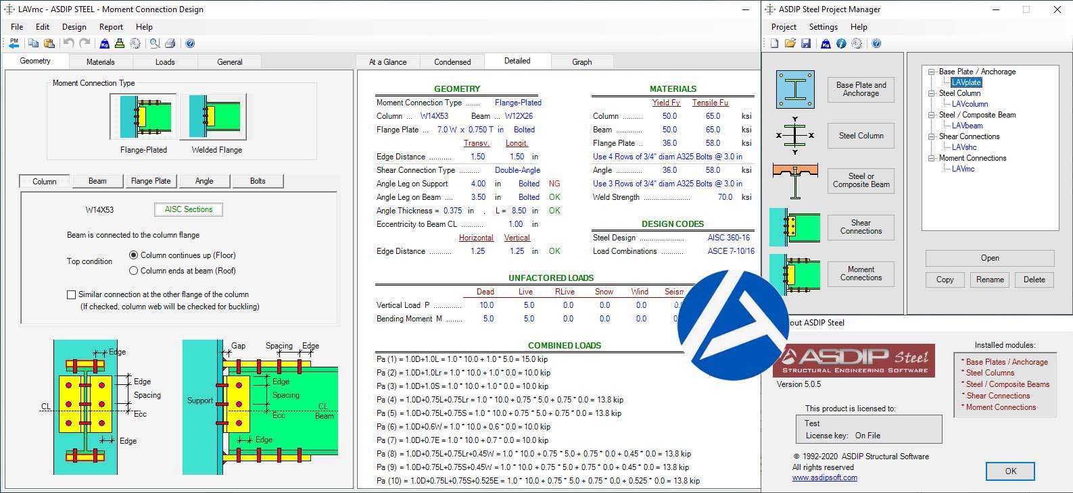Screen dimensions: 1073x493
Task: Check 'Similar connection at the other flange' box
Action: [71, 294]
